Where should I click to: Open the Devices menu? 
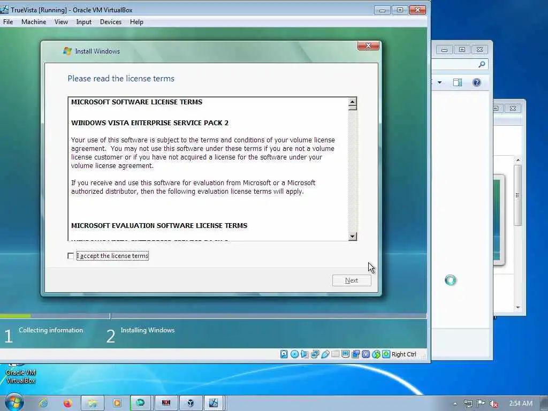(111, 21)
